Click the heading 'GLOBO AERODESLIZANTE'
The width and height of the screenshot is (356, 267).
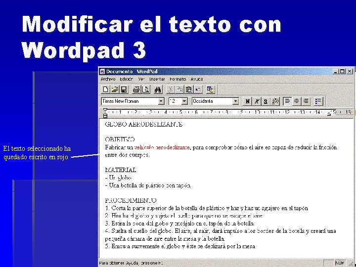pos(144,125)
